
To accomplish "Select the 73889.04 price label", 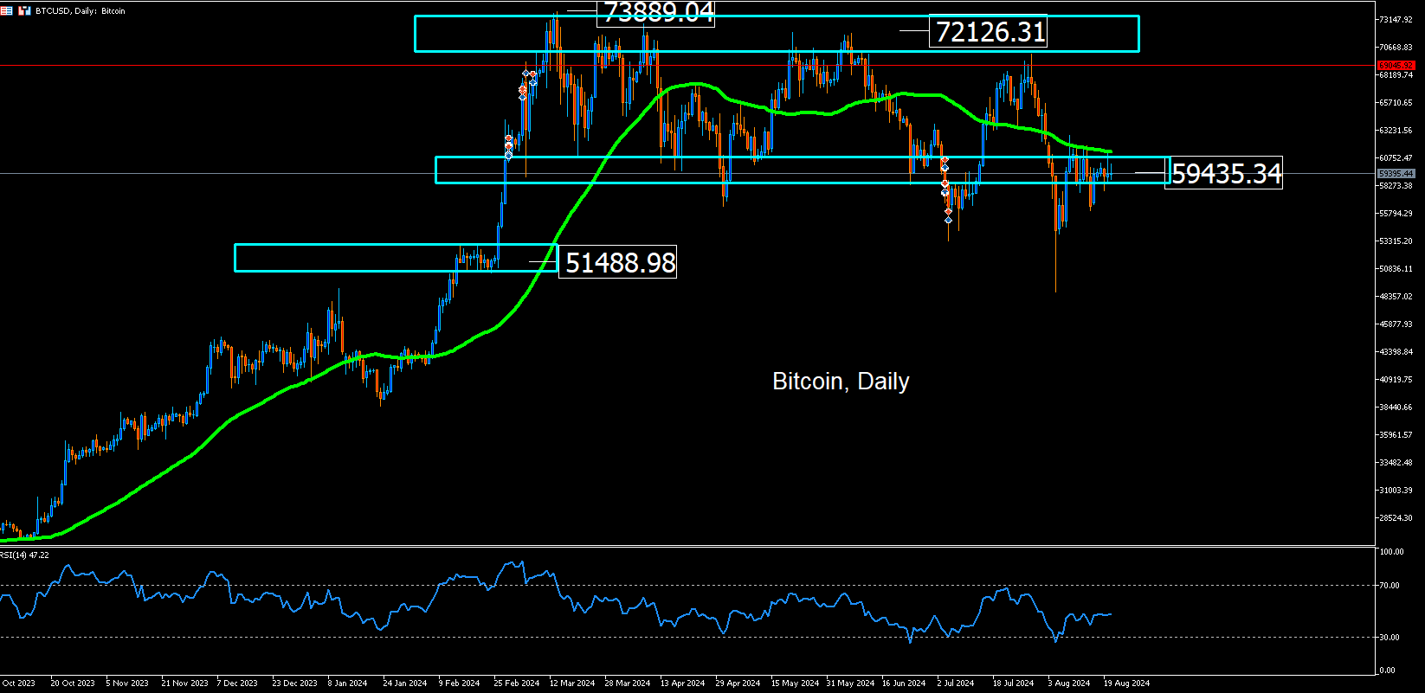I will (655, 13).
